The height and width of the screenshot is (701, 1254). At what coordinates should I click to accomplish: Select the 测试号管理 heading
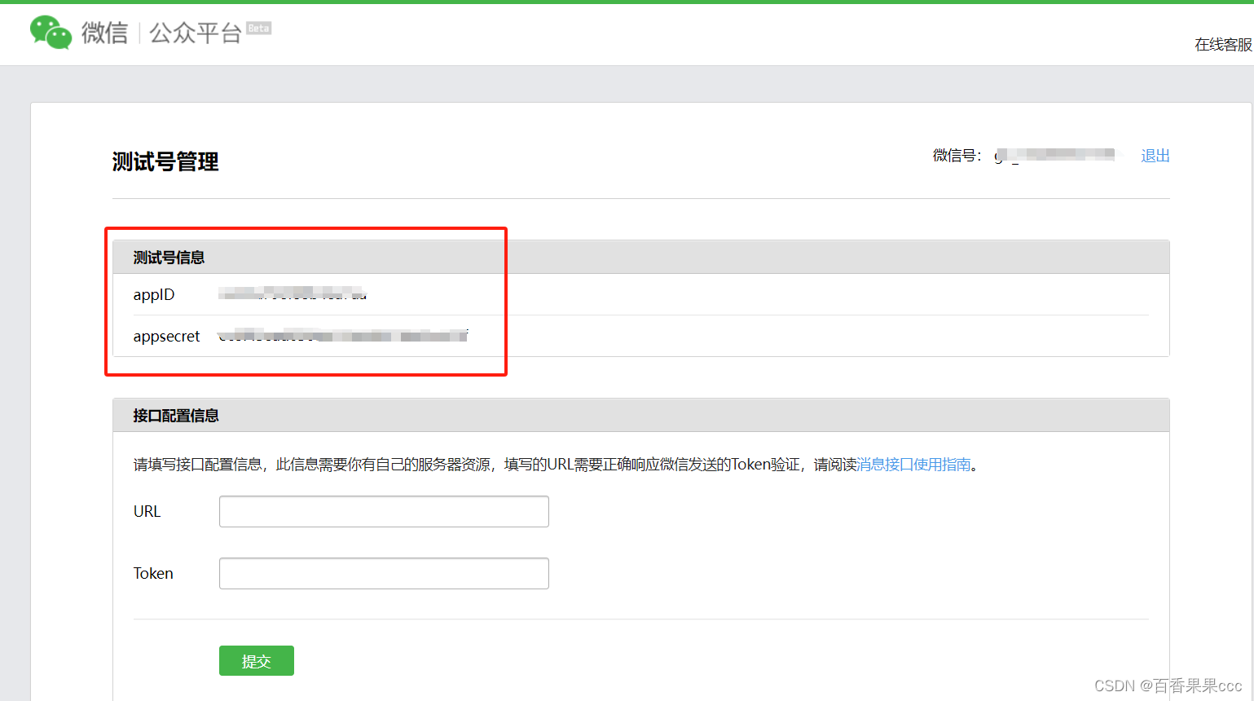pyautogui.click(x=165, y=161)
